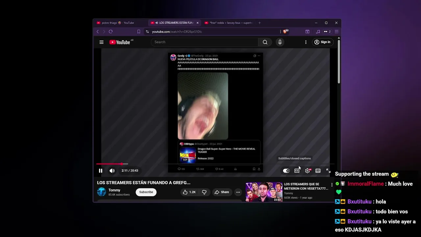Open the Vegetta777 recommended video thumbnail

pyautogui.click(x=264, y=192)
